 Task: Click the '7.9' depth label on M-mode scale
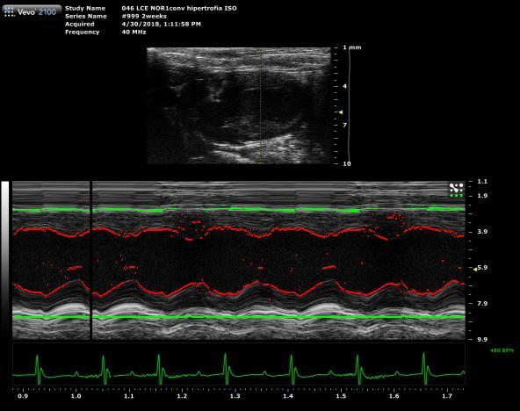click(x=482, y=303)
